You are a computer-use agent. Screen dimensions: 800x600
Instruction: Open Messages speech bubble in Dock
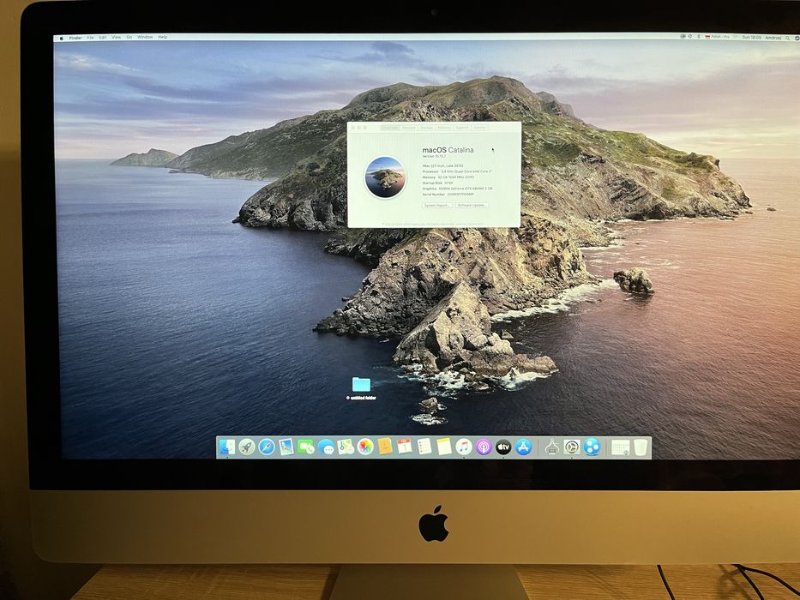[x=326, y=448]
